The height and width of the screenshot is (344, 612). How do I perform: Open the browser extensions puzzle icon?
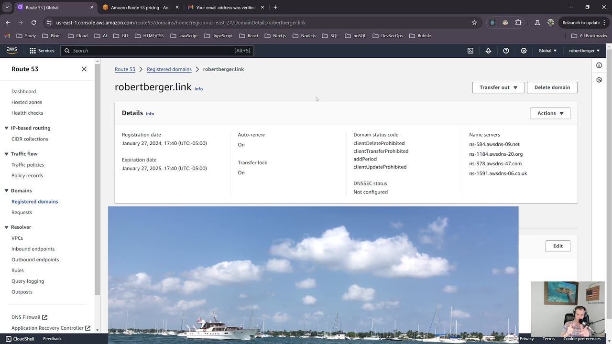518,22
